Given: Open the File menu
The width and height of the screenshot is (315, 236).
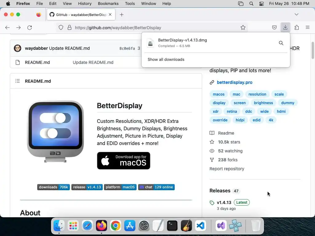Looking at the screenshot, I should pyautogui.click(x=39, y=4).
